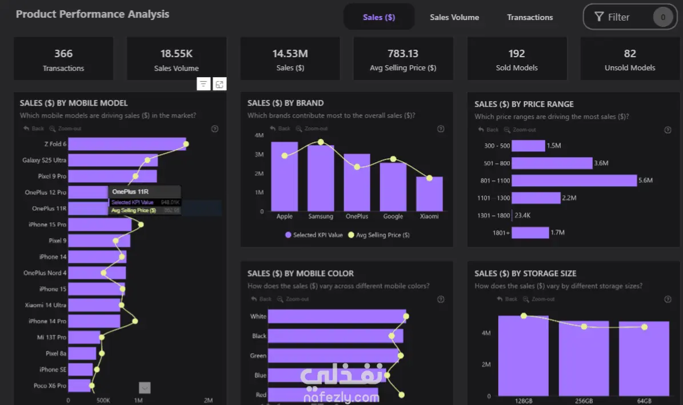Image resolution: width=683 pixels, height=405 pixels.
Task: Click the 18.55K Sales Volume KPI card
Action: (177, 59)
